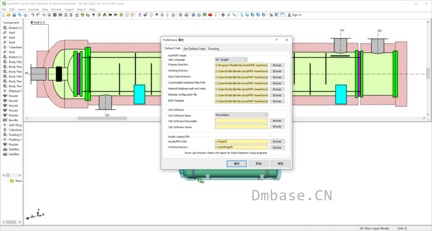Screen dimensions: 432x231
Task: Browse for the CAD Software Executable
Action: (x=277, y=120)
